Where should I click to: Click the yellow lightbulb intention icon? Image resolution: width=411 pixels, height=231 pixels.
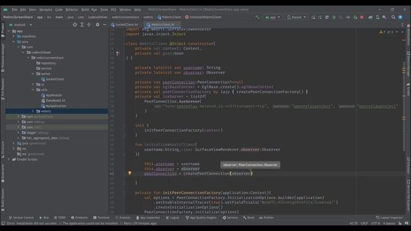coord(130,173)
